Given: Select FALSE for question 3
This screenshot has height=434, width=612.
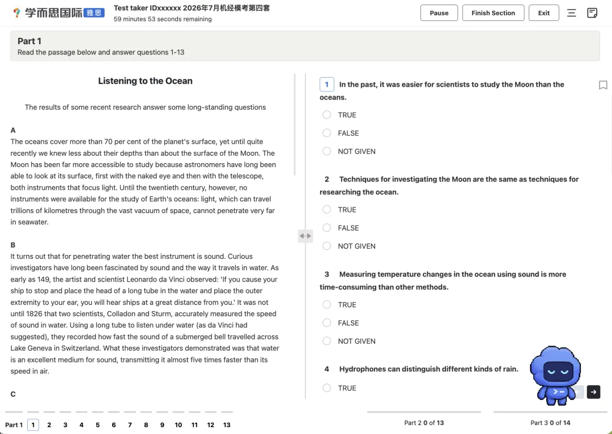Looking at the screenshot, I should click(327, 323).
